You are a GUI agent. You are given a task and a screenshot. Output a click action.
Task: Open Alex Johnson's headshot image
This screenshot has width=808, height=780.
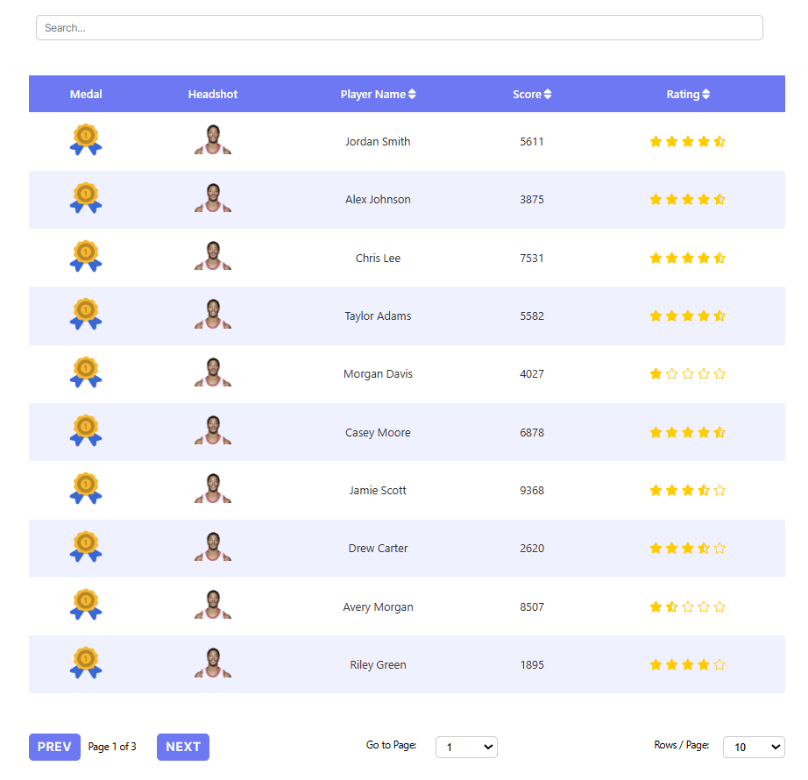pyautogui.click(x=213, y=198)
